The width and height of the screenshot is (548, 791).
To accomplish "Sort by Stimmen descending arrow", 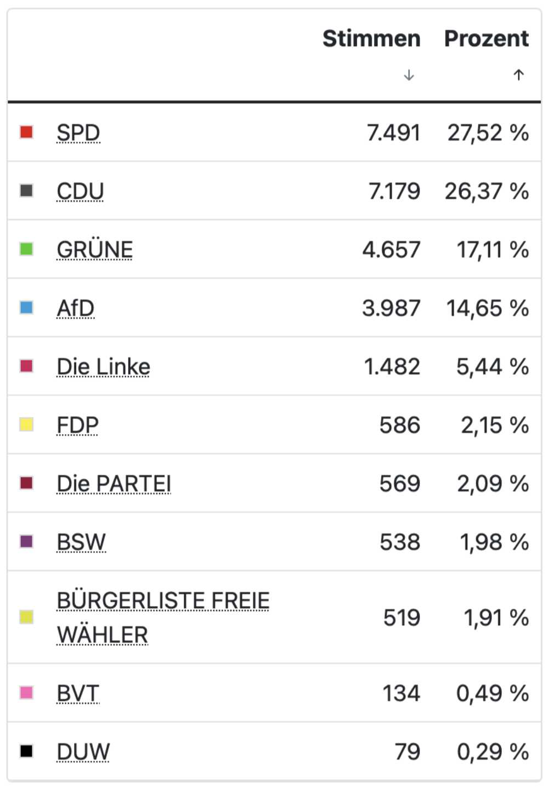I will (x=409, y=75).
